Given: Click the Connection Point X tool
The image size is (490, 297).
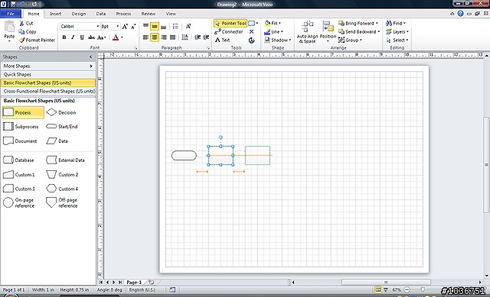Looking at the screenshot, I should click(x=251, y=32).
